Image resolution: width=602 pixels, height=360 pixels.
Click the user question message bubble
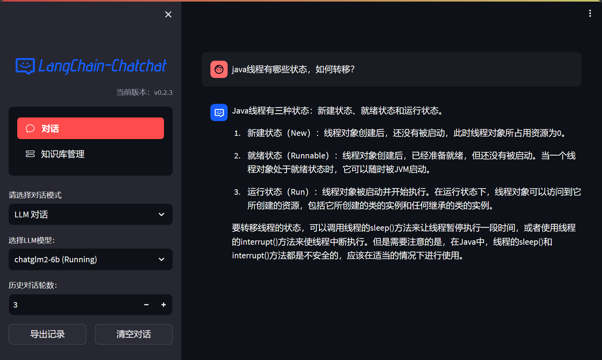click(x=391, y=69)
